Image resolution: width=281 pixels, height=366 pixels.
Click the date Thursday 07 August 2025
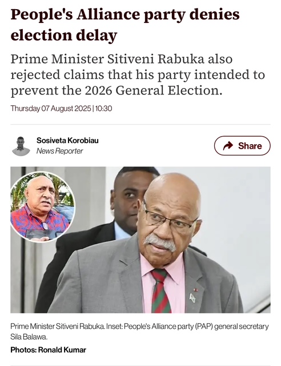[x=51, y=109]
